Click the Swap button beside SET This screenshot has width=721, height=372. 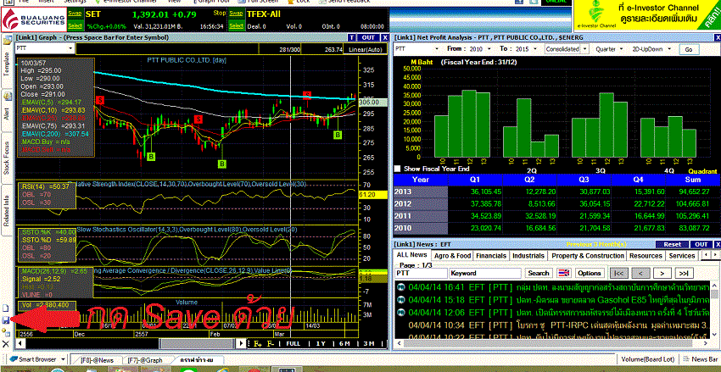pyautogui.click(x=75, y=14)
